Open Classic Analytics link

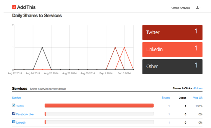coord(181,8)
